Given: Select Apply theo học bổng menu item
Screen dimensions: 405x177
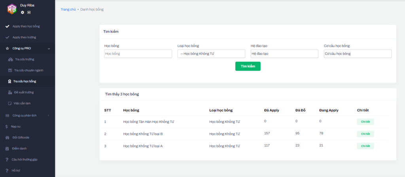Looking at the screenshot, I should (x=26, y=26).
